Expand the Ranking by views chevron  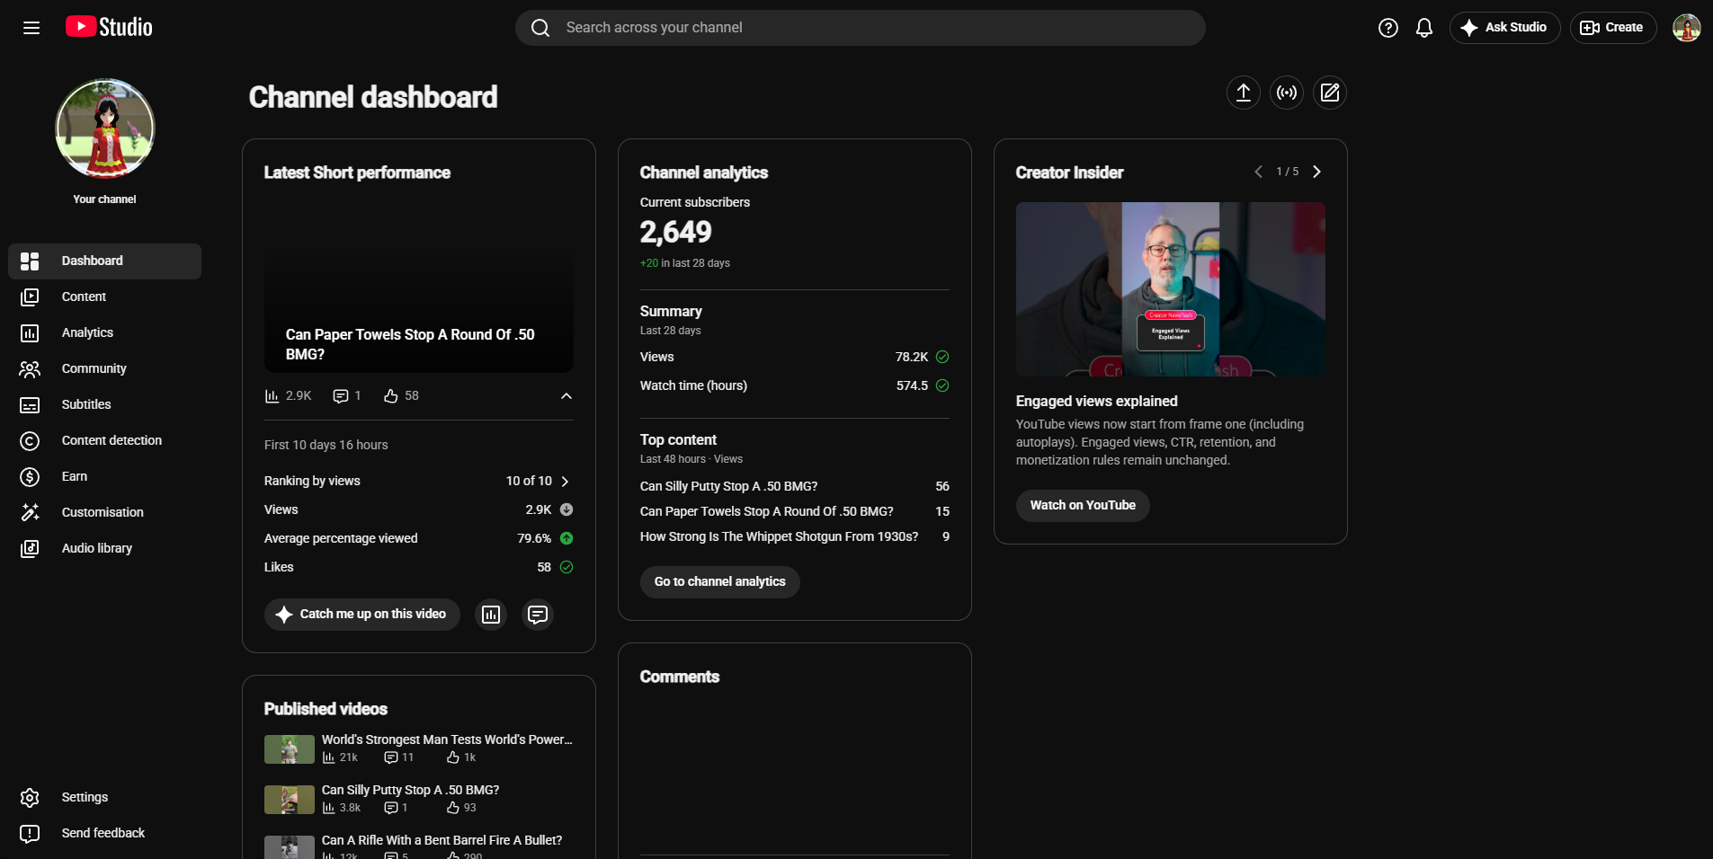tap(565, 482)
